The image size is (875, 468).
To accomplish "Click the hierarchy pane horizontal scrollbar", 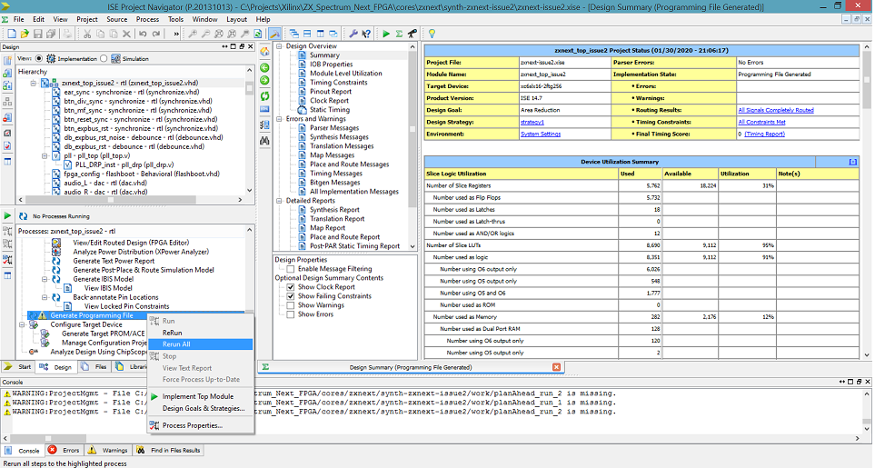I will coord(130,199).
